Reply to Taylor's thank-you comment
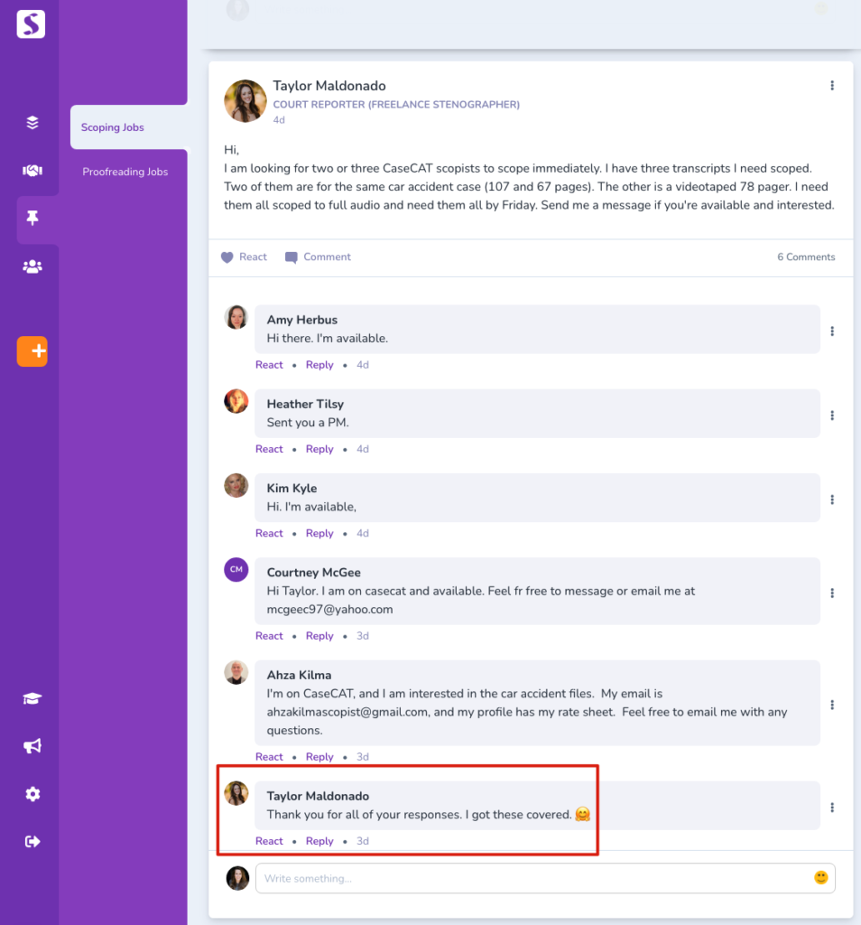The width and height of the screenshot is (861, 925). pyautogui.click(x=319, y=841)
